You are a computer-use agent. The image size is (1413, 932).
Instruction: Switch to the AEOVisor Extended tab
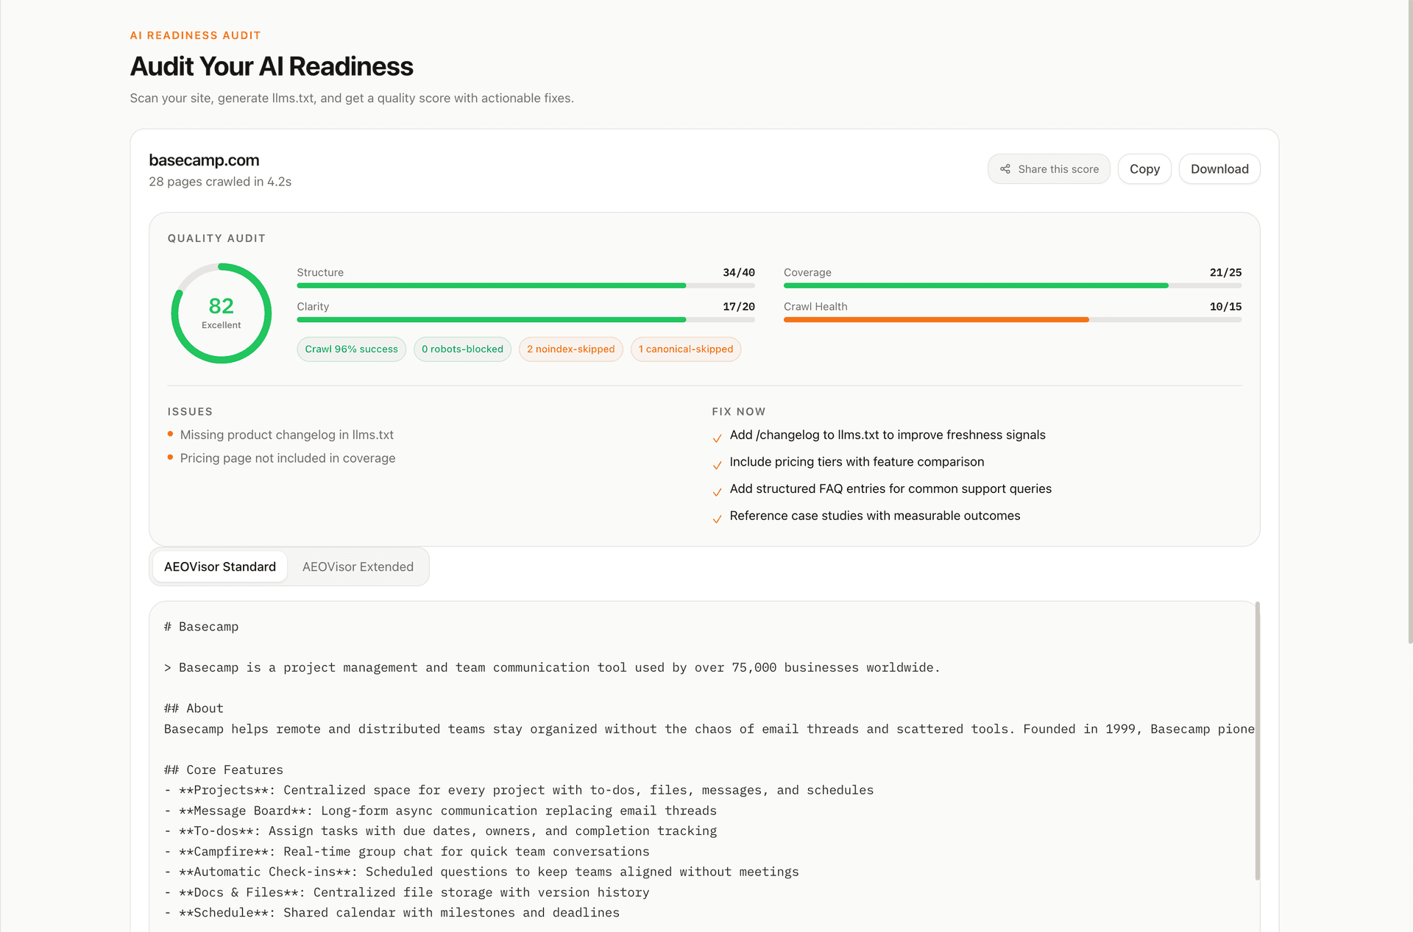click(358, 566)
